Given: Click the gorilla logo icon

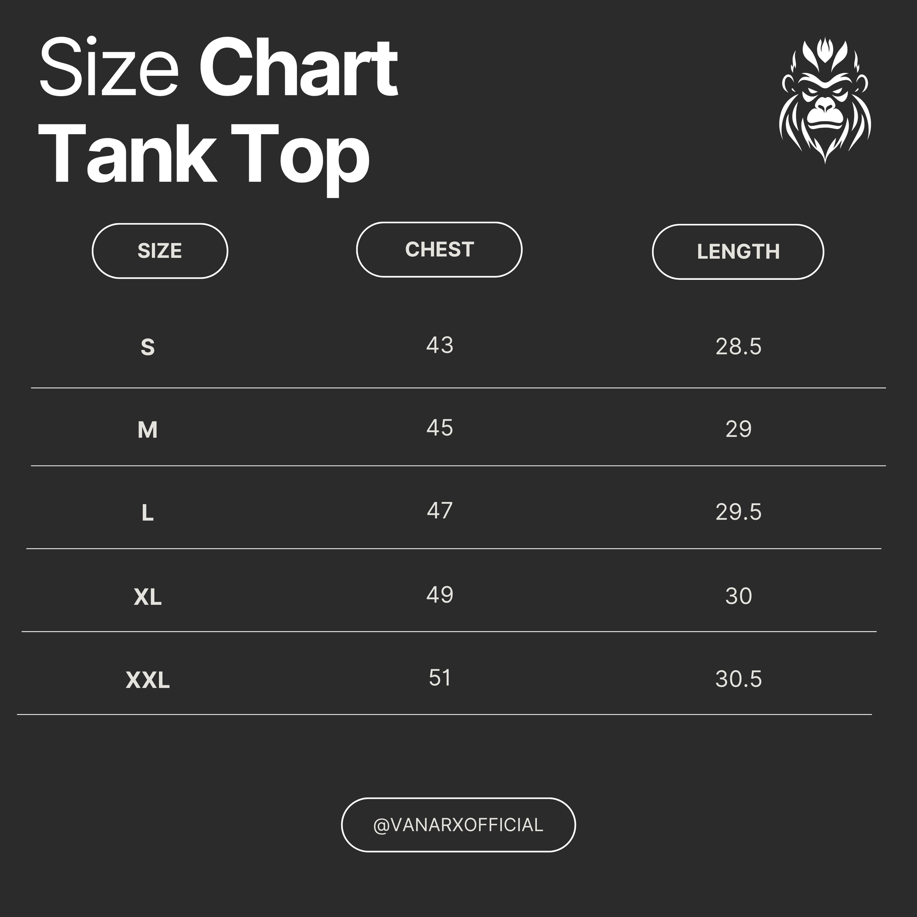Looking at the screenshot, I should 825,101.
